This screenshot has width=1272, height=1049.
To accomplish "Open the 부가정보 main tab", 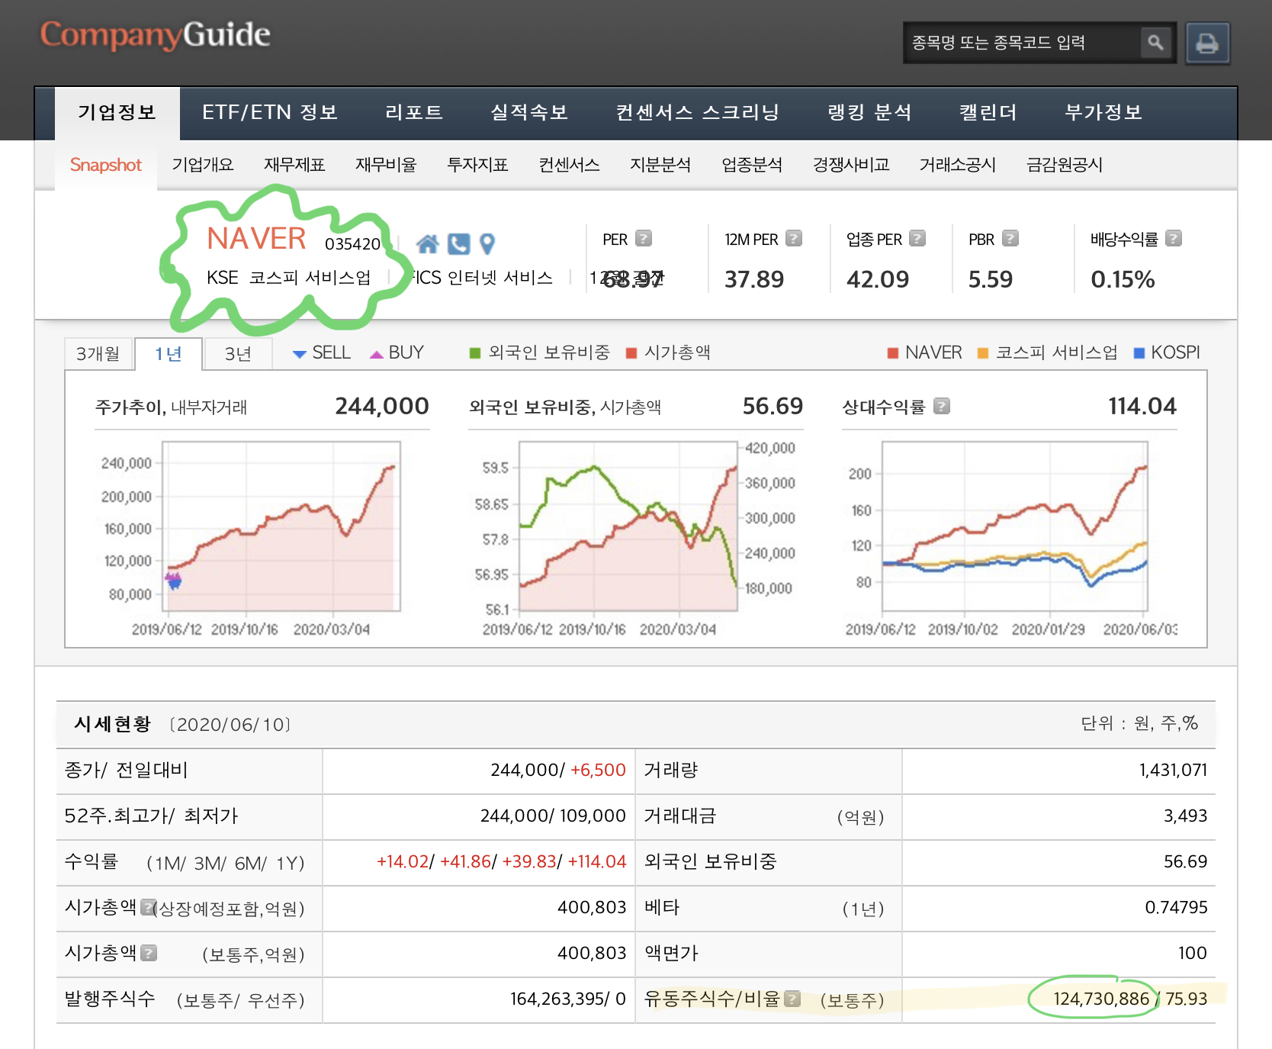I will pos(1103,113).
